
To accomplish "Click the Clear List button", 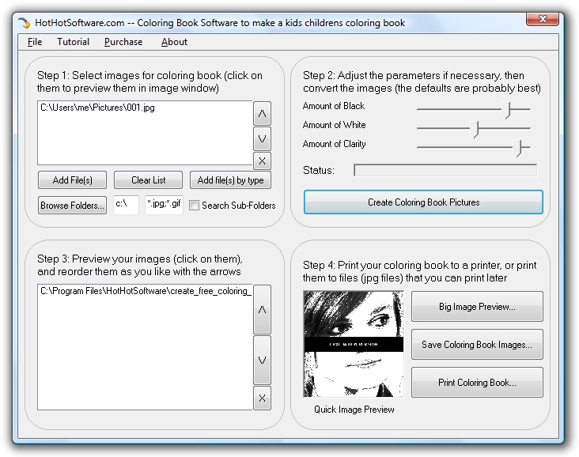I will [x=148, y=180].
